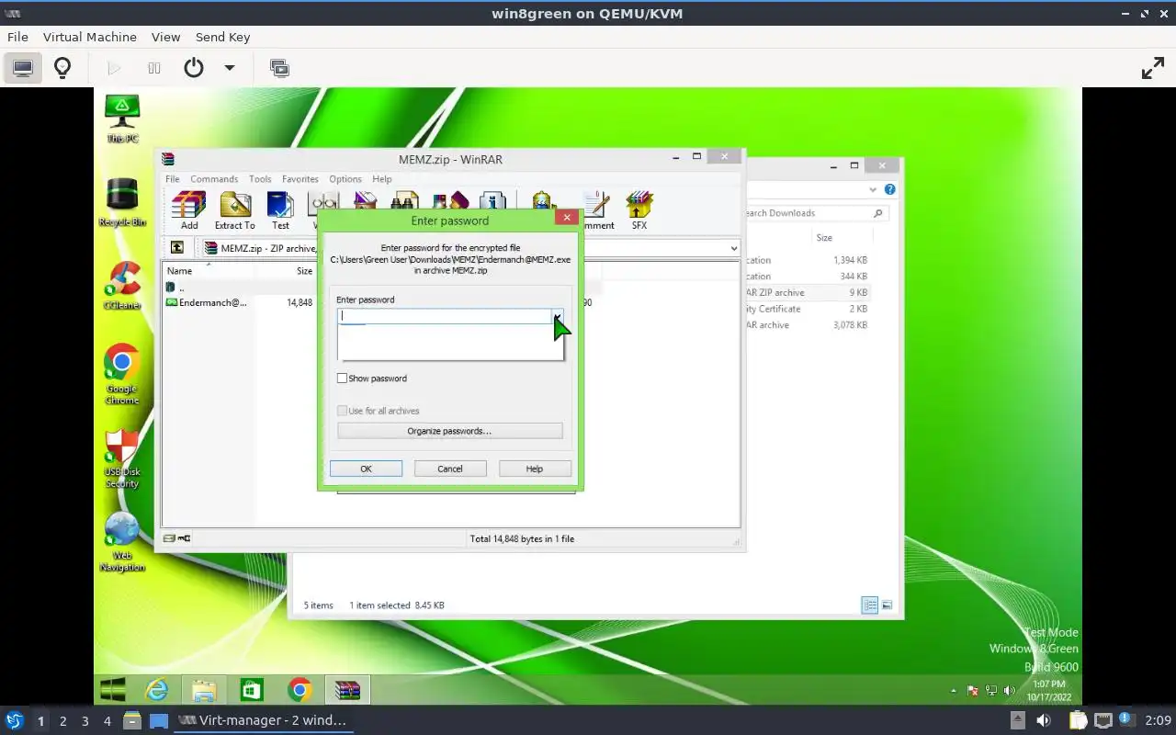Switch Explorer to details view toggle
The width and height of the screenshot is (1176, 735).
(x=869, y=605)
